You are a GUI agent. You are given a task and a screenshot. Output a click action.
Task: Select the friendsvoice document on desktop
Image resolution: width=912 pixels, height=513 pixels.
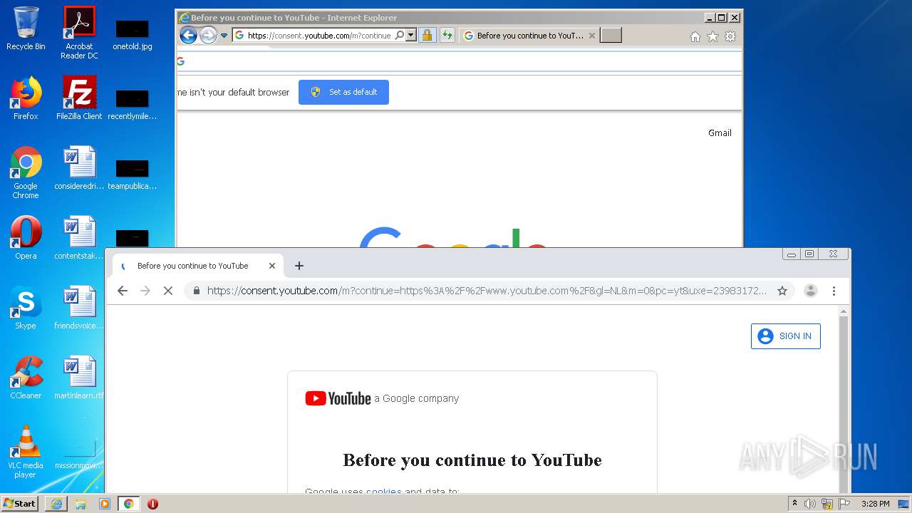tap(79, 308)
